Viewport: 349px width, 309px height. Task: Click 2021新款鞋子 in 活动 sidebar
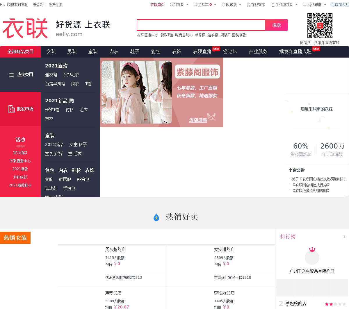[20, 185]
